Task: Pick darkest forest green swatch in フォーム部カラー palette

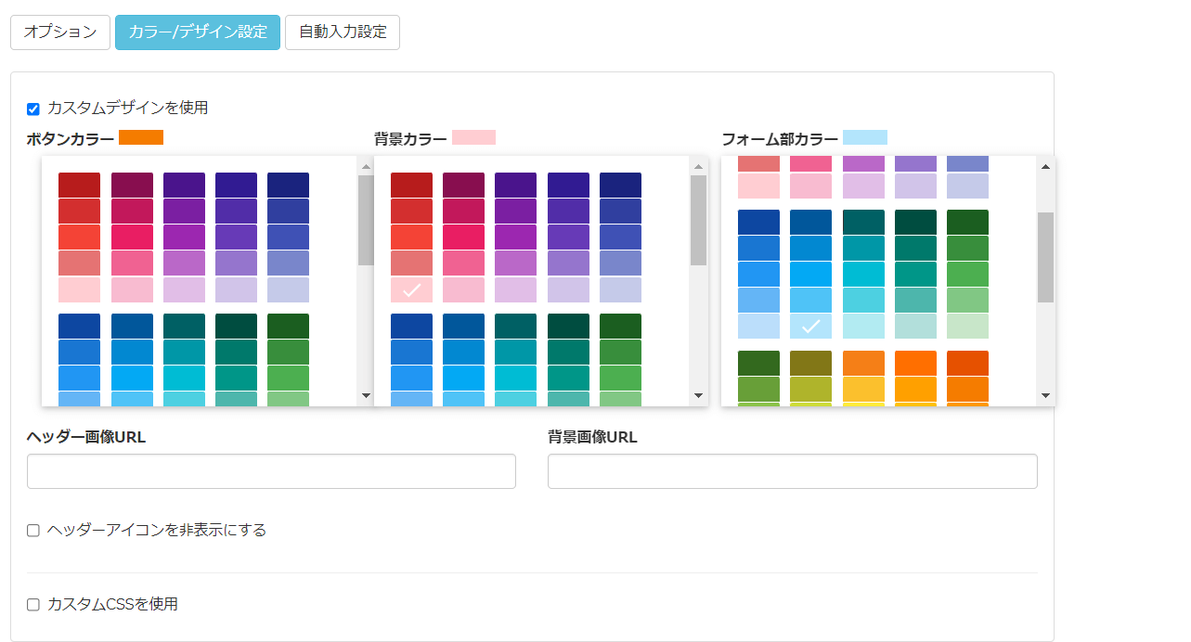Action: (758, 364)
